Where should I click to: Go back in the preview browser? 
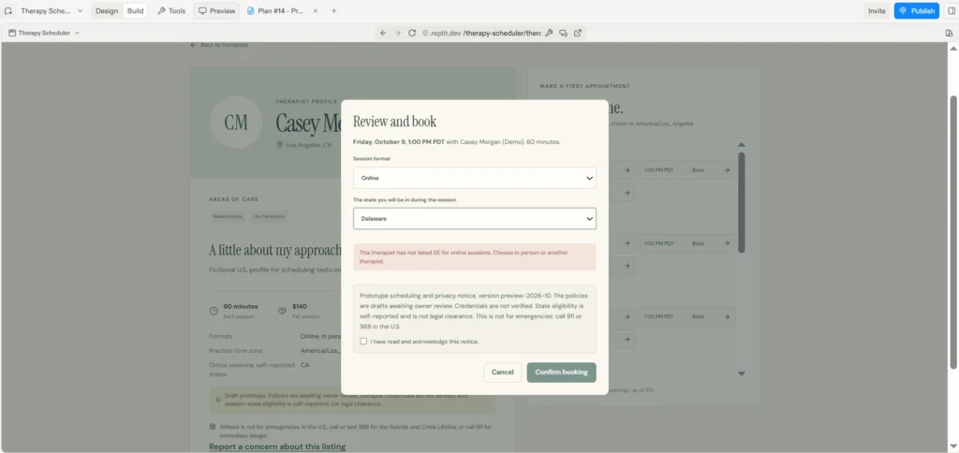[383, 33]
